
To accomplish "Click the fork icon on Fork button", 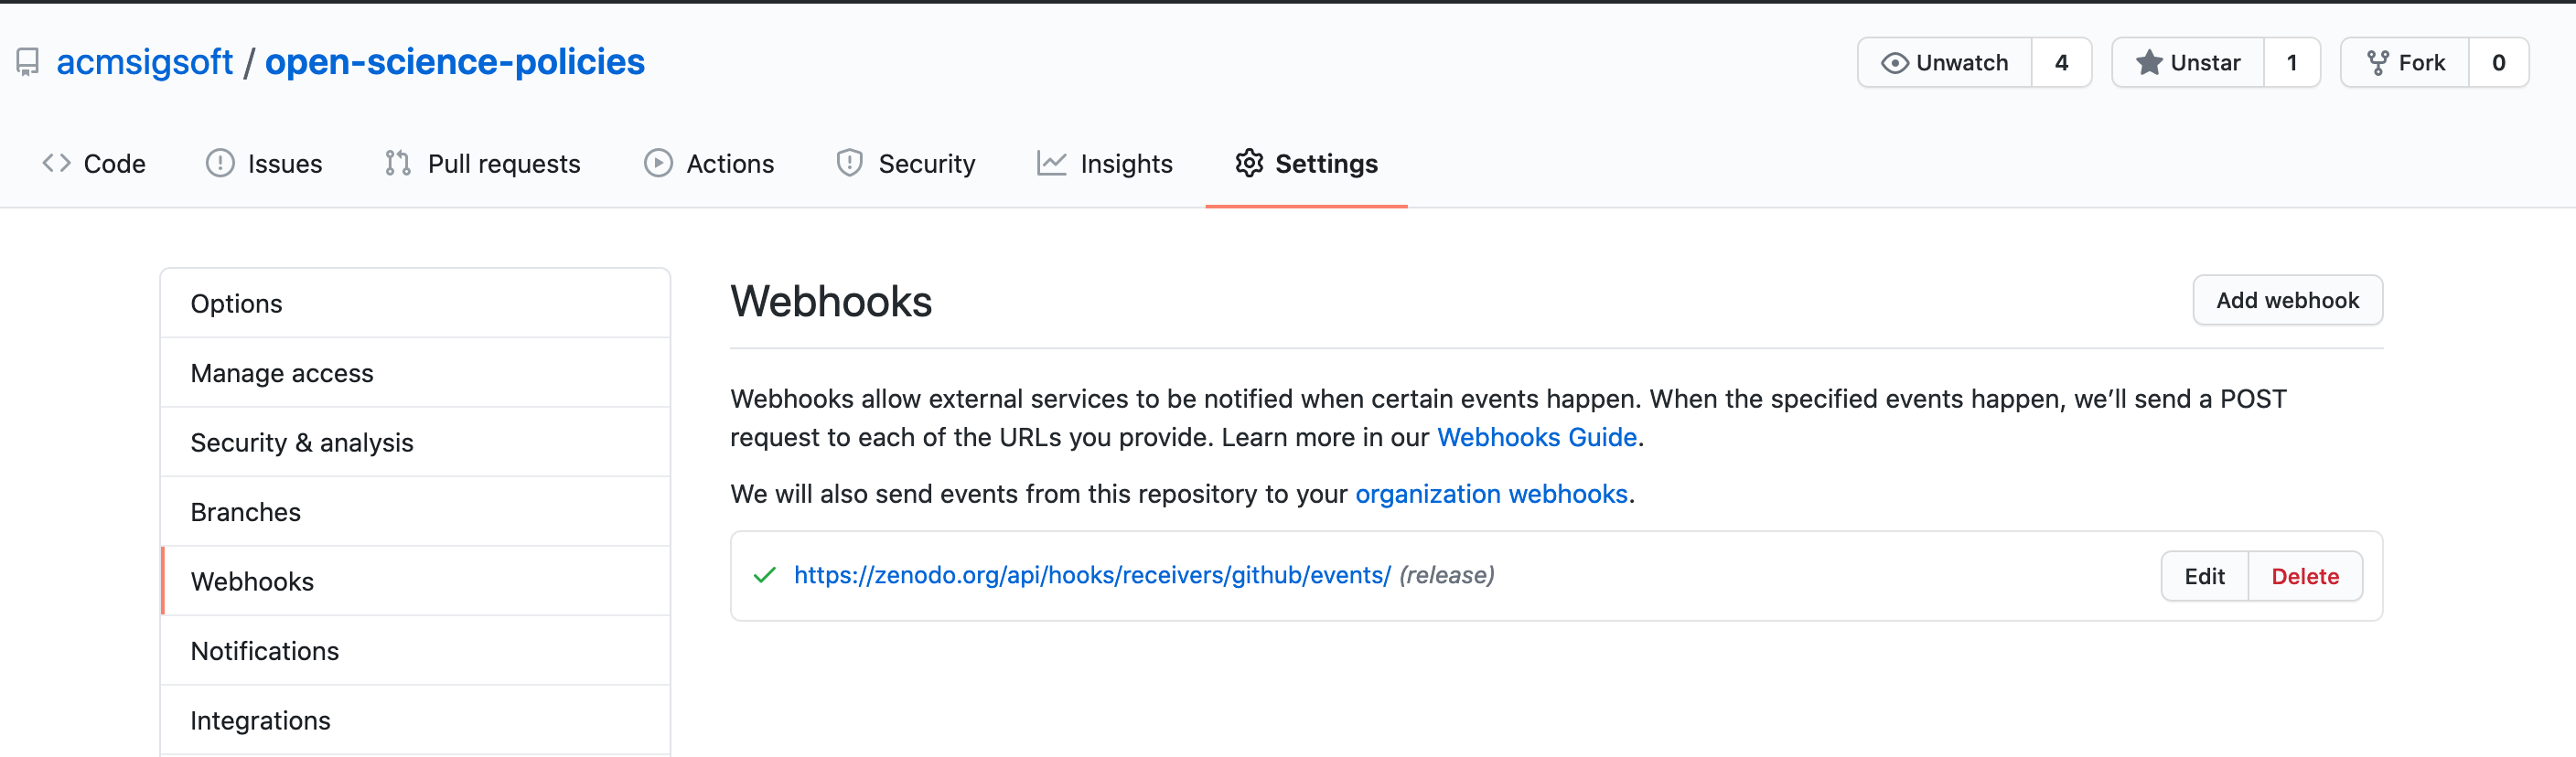I will point(2379,61).
